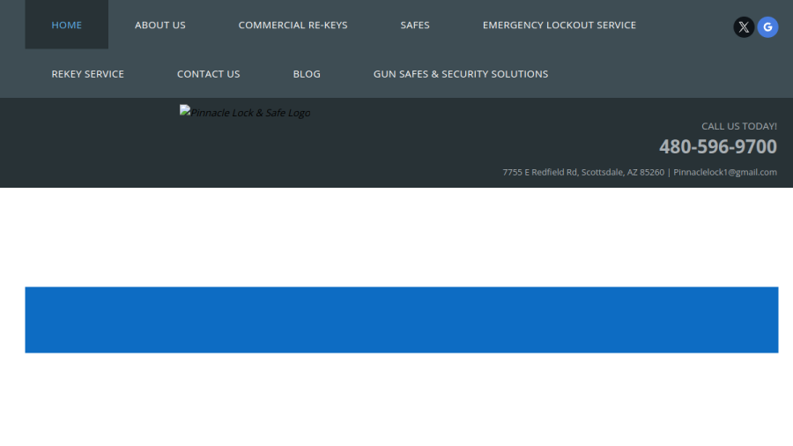Open the About Us page

159,25
